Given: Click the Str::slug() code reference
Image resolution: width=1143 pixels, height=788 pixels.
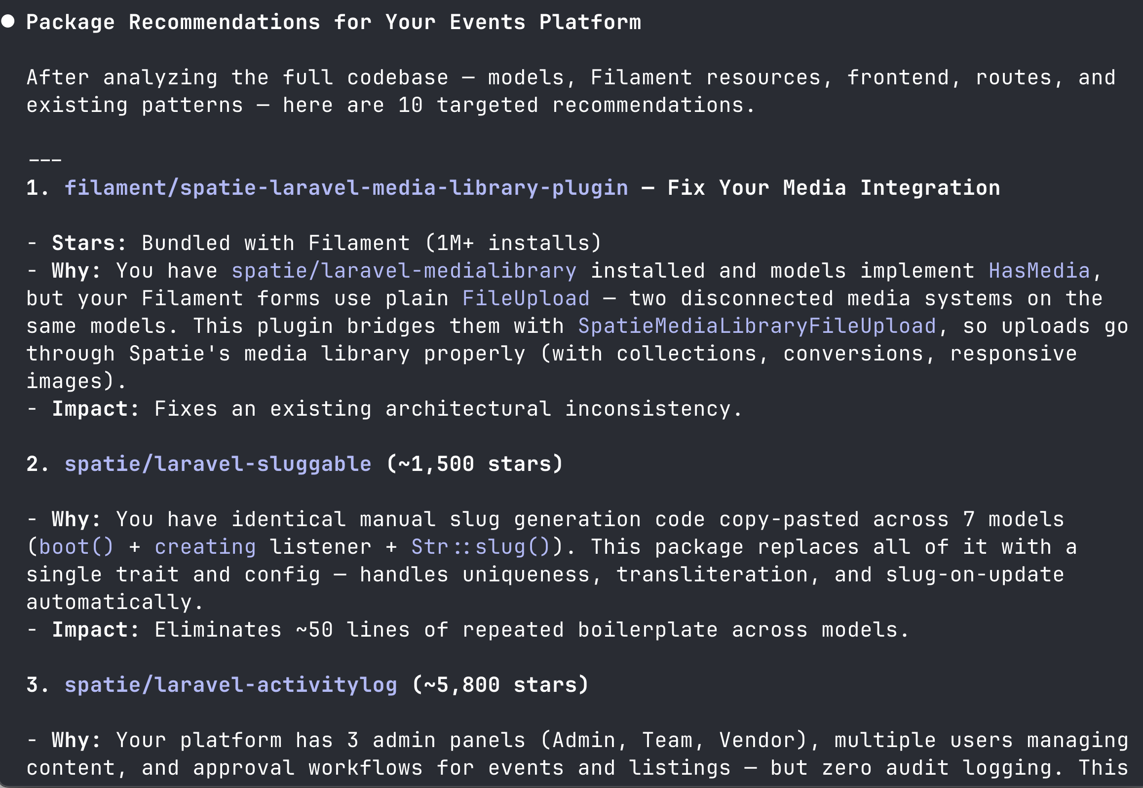Looking at the screenshot, I should pos(480,547).
